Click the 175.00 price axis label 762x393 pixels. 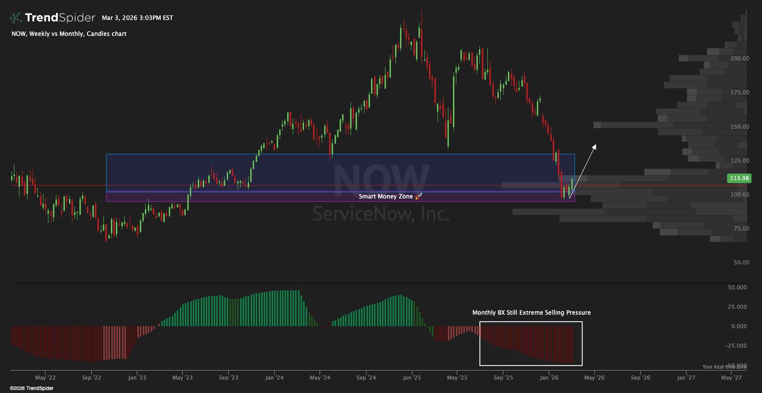(740, 92)
